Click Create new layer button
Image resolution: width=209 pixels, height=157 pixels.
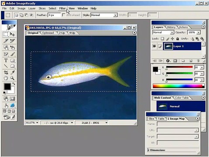[191, 61]
